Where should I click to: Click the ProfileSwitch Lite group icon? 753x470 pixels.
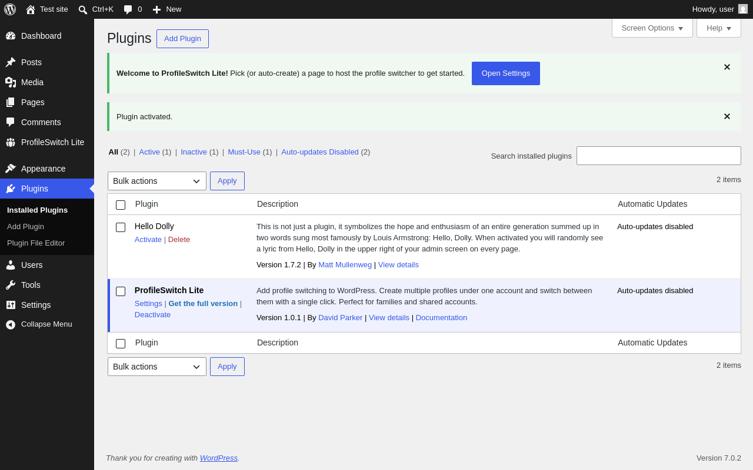click(11, 142)
